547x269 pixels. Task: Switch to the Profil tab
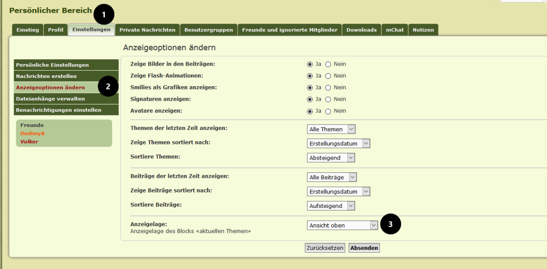click(56, 30)
